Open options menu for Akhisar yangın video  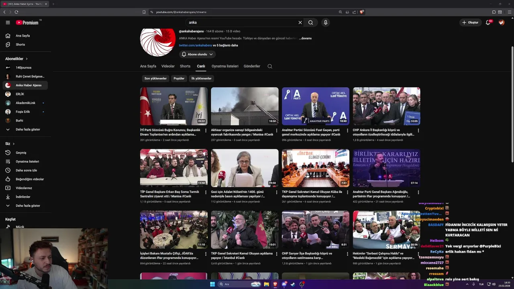(277, 130)
